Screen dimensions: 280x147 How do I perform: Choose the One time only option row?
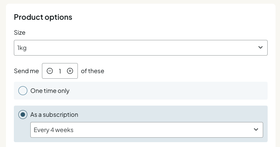[141, 91]
